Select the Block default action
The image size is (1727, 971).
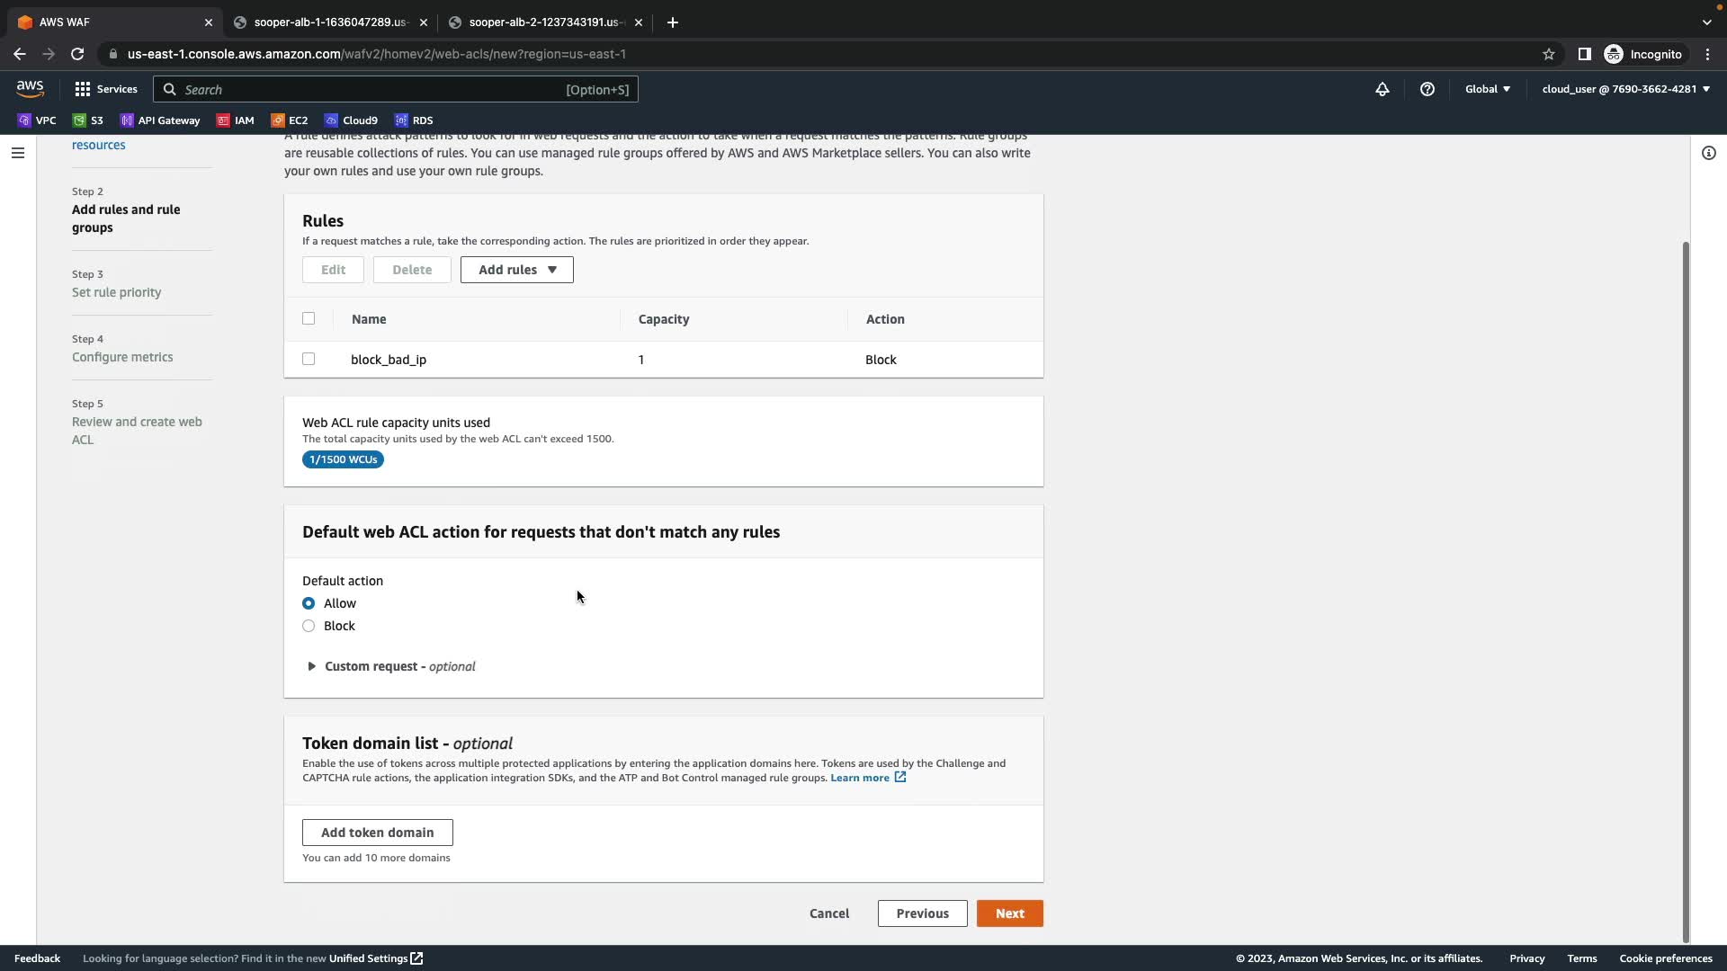309,626
